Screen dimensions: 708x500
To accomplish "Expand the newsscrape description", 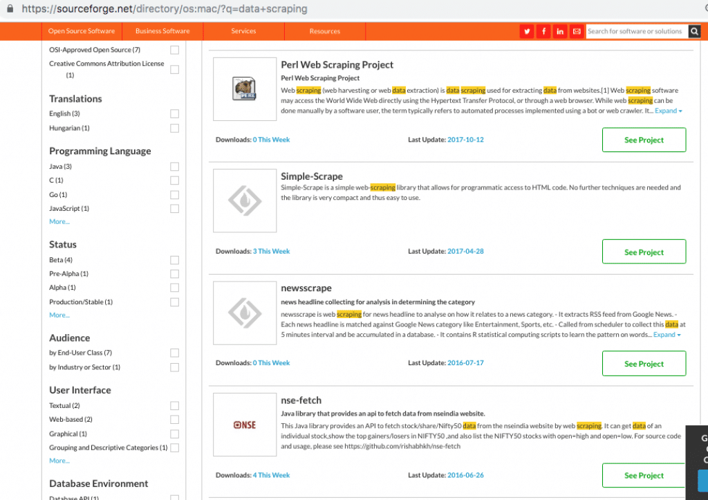I will pyautogui.click(x=667, y=335).
